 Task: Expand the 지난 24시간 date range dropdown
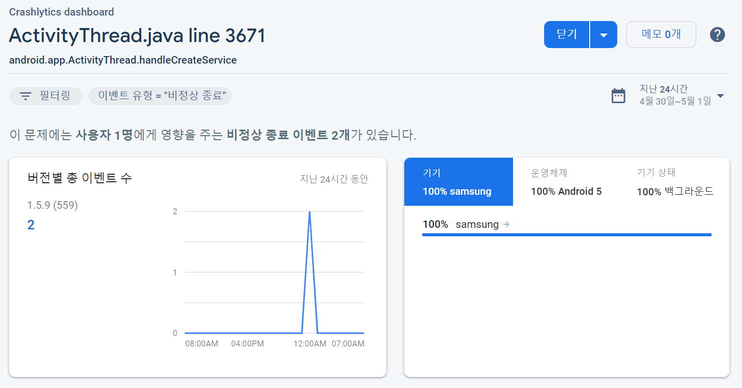(720, 96)
